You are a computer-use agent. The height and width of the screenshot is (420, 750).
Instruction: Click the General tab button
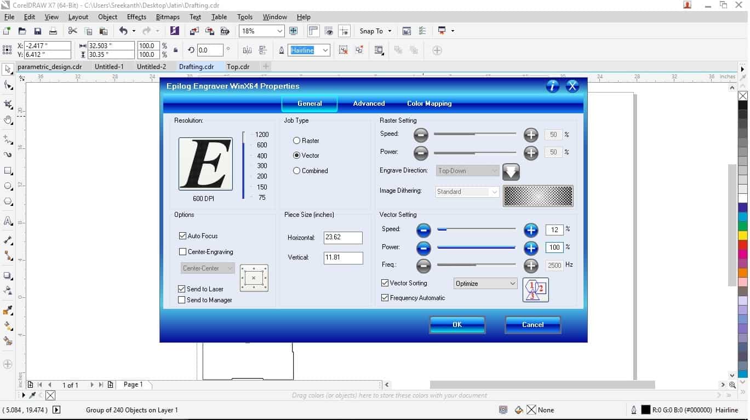pyautogui.click(x=310, y=103)
